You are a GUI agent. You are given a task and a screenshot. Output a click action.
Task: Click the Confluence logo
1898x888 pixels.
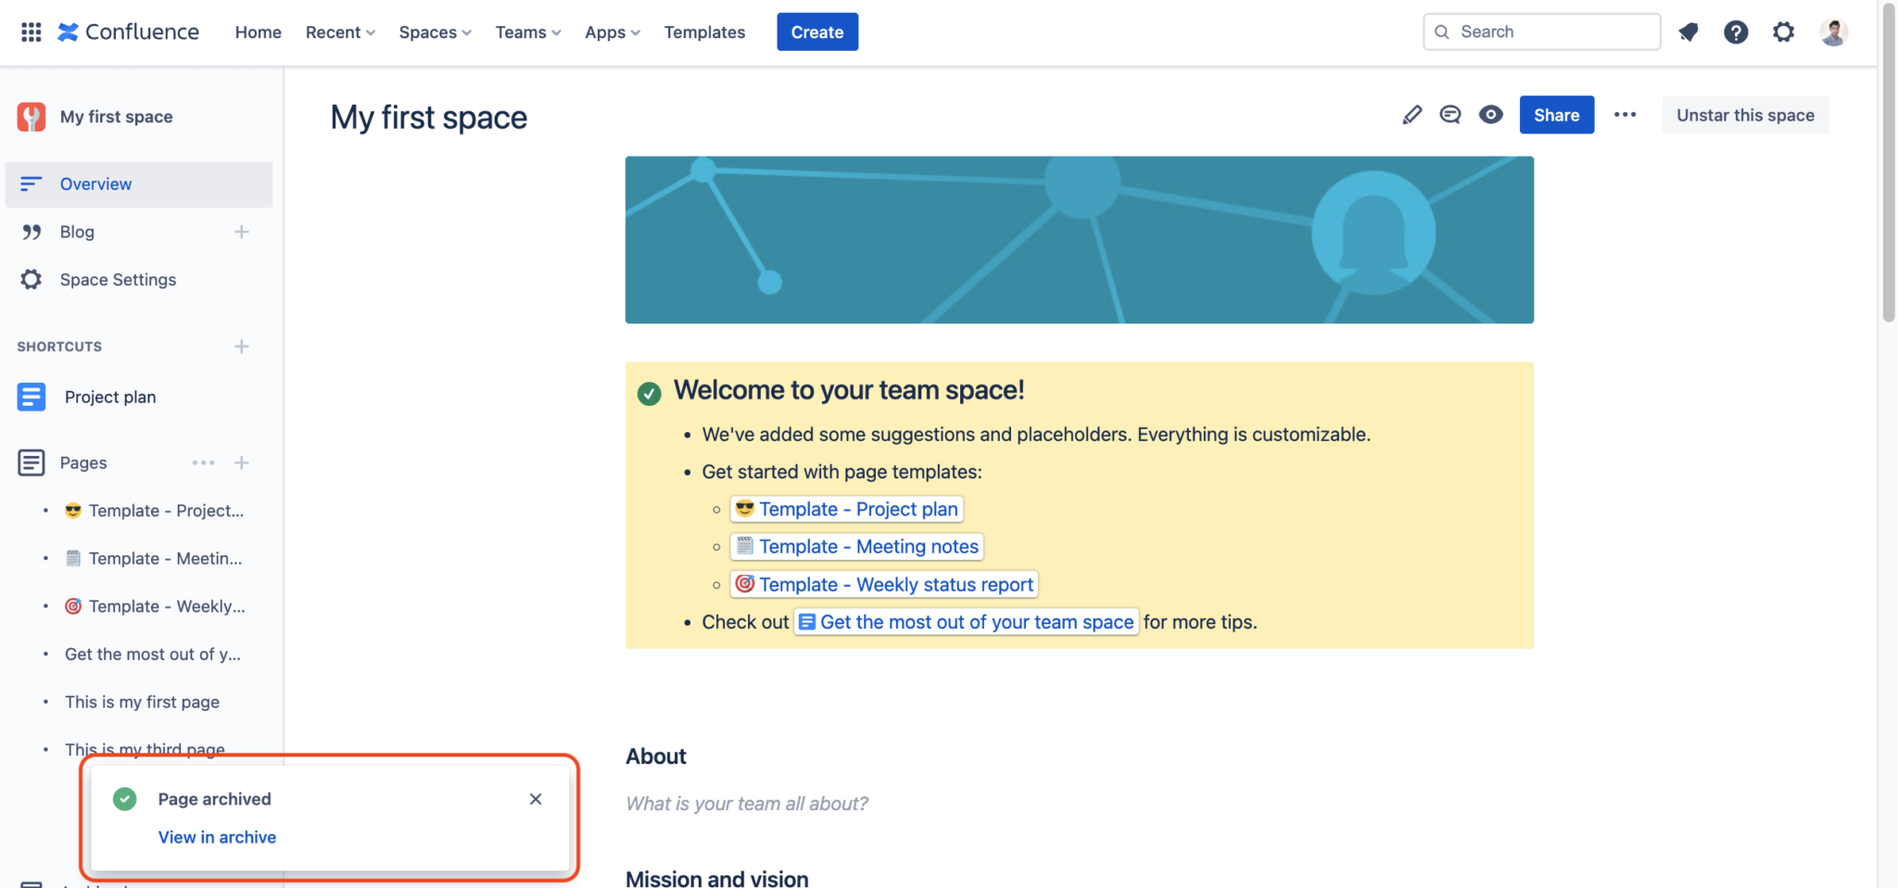[x=129, y=31]
